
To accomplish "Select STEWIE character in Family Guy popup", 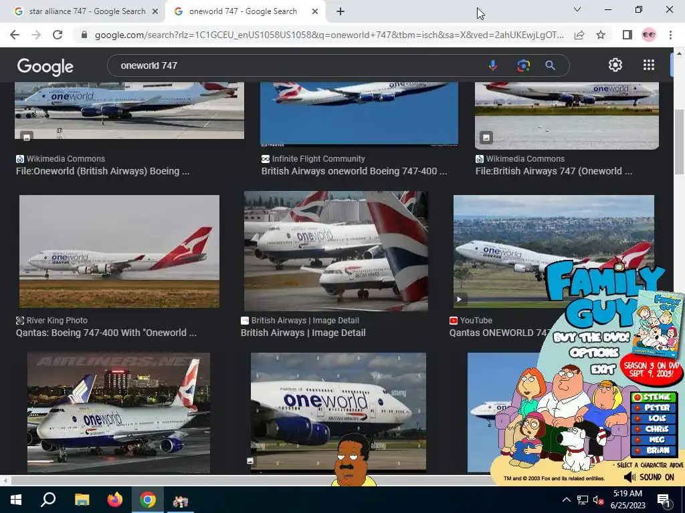I will coord(653,397).
